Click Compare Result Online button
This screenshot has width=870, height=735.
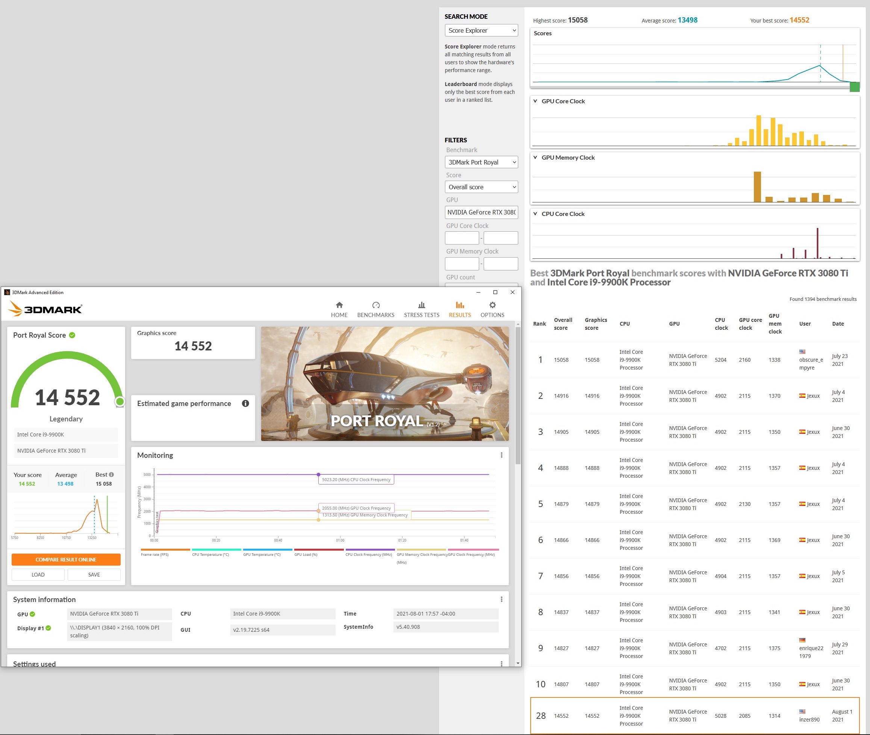click(66, 560)
